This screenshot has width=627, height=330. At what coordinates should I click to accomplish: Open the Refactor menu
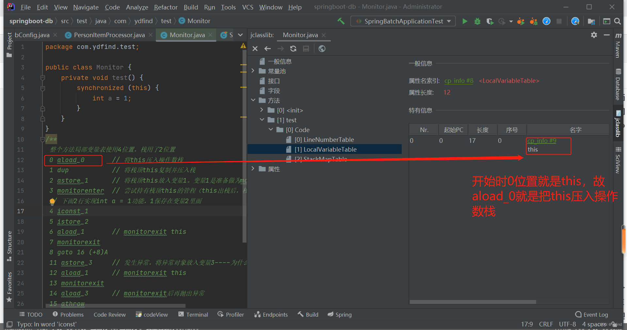pyautogui.click(x=166, y=7)
